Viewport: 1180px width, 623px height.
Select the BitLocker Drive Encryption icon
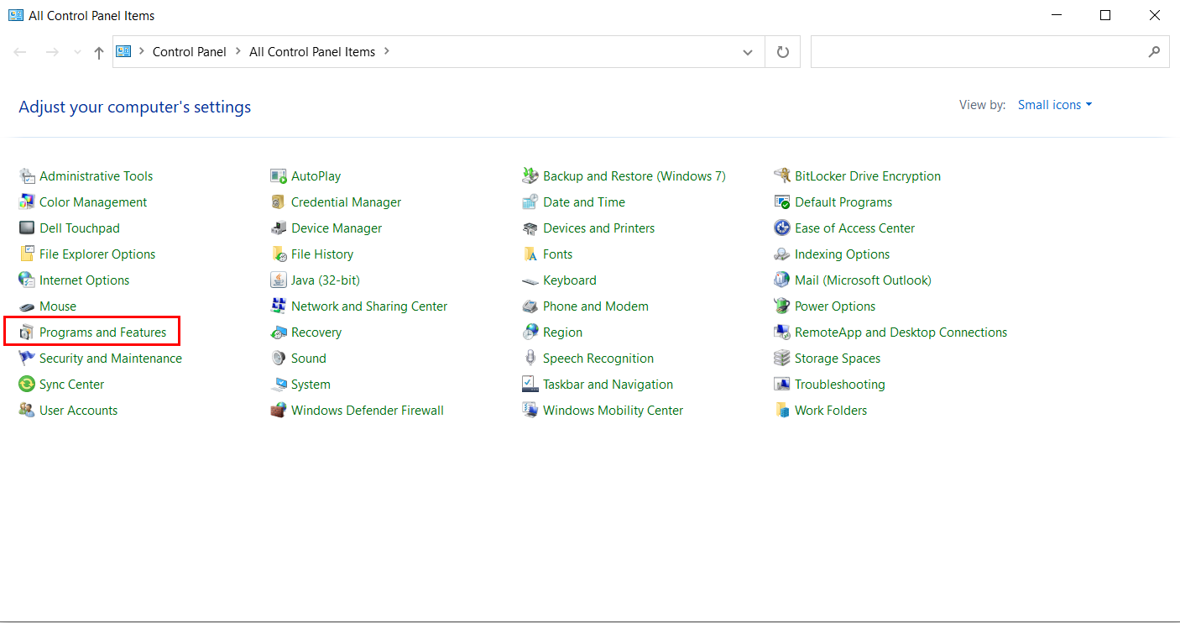coord(867,175)
